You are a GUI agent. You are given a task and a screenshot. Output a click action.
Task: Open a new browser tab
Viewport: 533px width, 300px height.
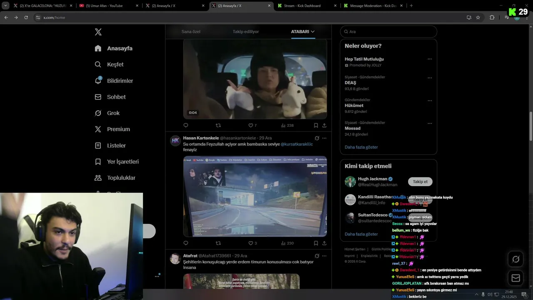[x=411, y=6]
